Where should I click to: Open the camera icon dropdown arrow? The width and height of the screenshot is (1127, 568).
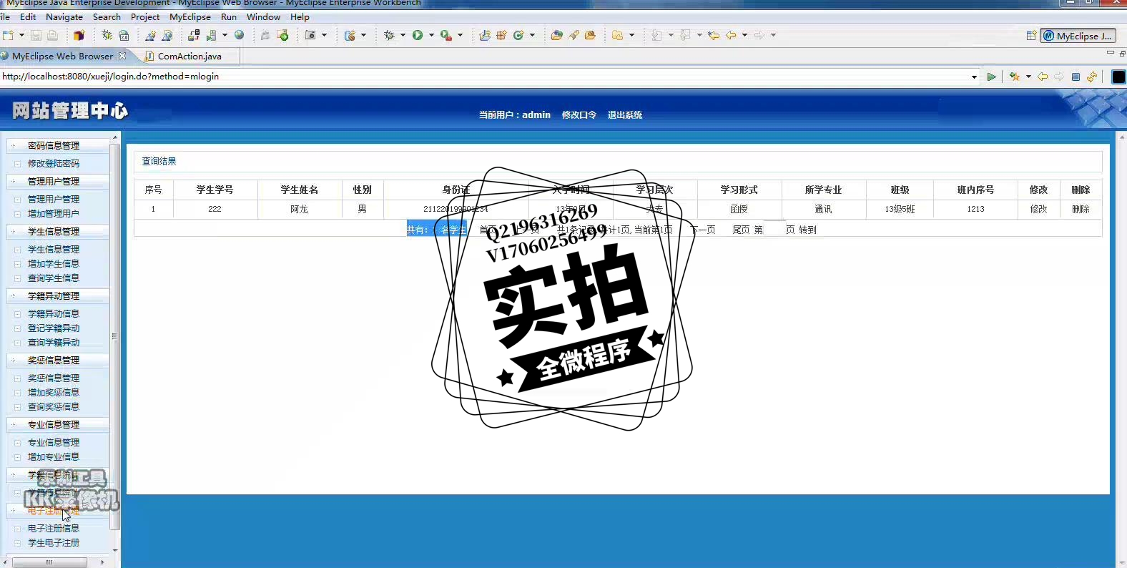pos(324,35)
